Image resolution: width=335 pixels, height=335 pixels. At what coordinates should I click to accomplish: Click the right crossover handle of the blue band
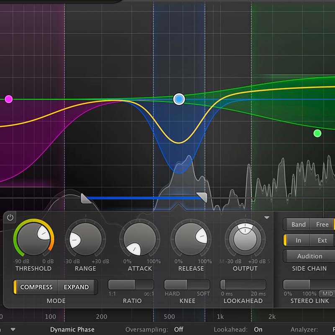pyautogui.click(x=202, y=197)
